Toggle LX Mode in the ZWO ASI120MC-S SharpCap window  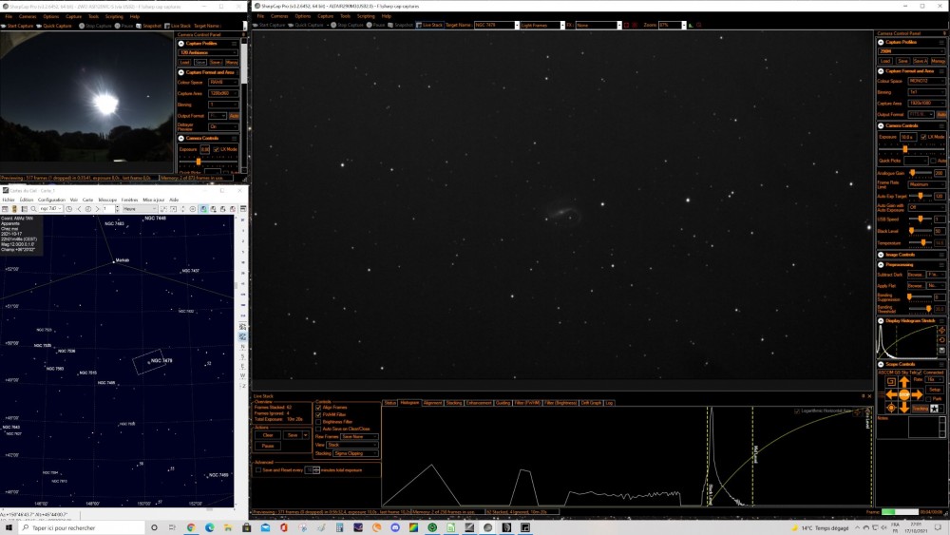click(216, 149)
